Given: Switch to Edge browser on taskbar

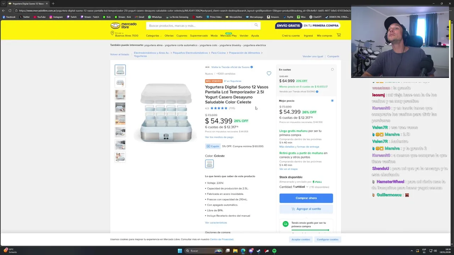Looking at the screenshot, I should coord(243,251).
